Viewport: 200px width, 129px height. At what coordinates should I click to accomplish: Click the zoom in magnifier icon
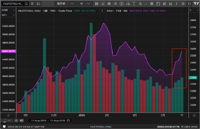(140, 4)
